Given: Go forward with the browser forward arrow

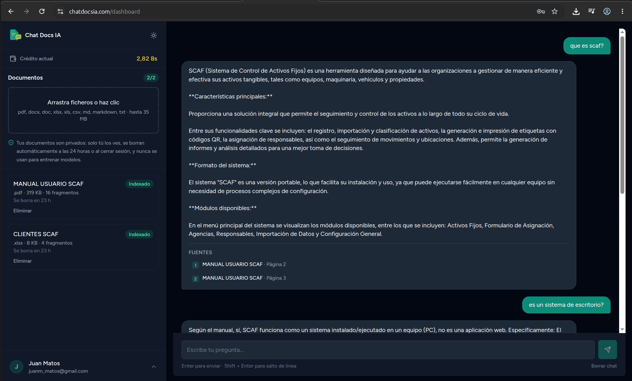Looking at the screenshot, I should [26, 11].
